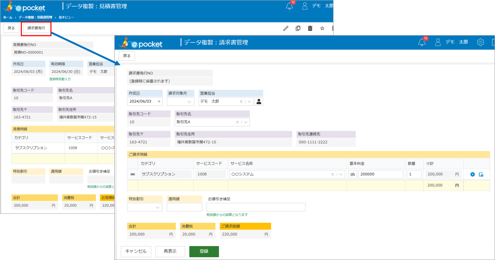
Task: Click the 000-1111-2222 contact value
Action: click(313, 142)
